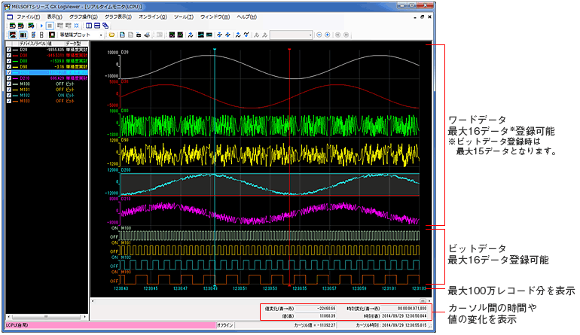The width and height of the screenshot is (580, 335).
Task: Open the 等間隔プロット plot type dropdown
Action: pos(102,35)
